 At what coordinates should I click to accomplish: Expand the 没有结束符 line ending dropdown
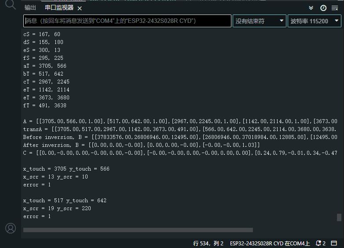(259, 21)
